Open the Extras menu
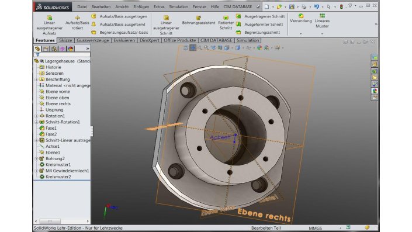The image size is (412, 232). 159,6
